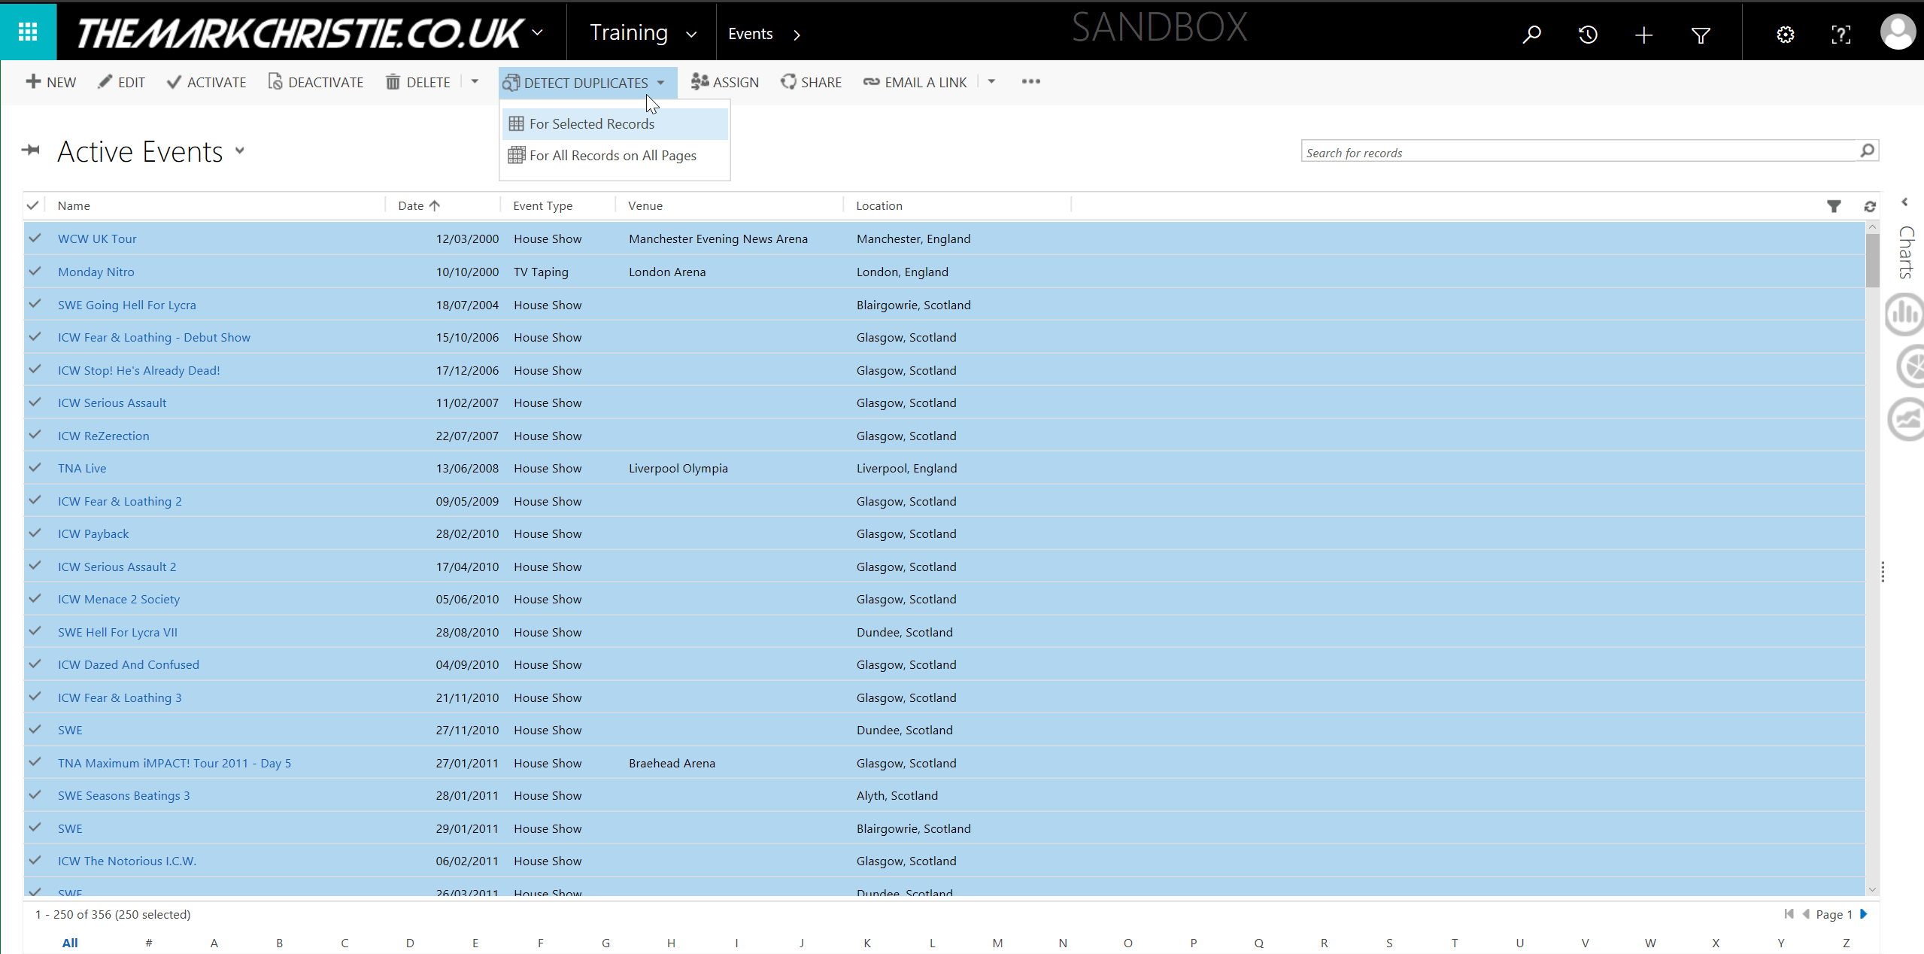This screenshot has height=954, width=1924.
Task: Sort by the Venue column header
Action: (x=645, y=205)
